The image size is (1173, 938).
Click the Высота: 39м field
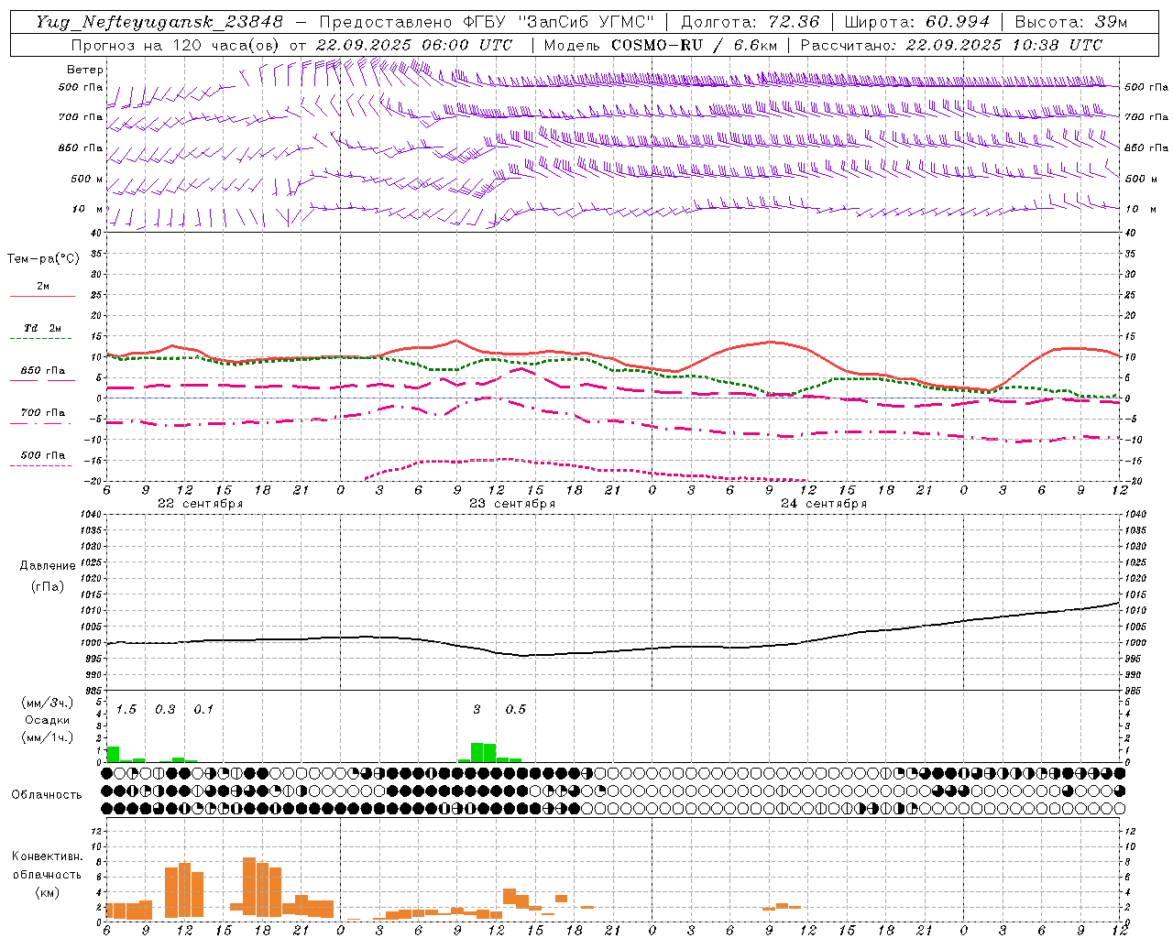pos(1071,22)
